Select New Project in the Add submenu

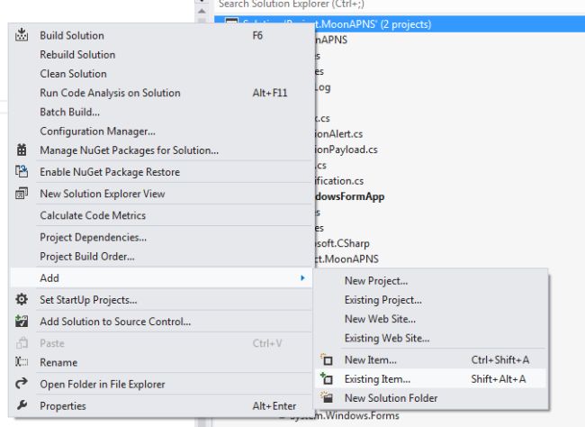(x=376, y=281)
